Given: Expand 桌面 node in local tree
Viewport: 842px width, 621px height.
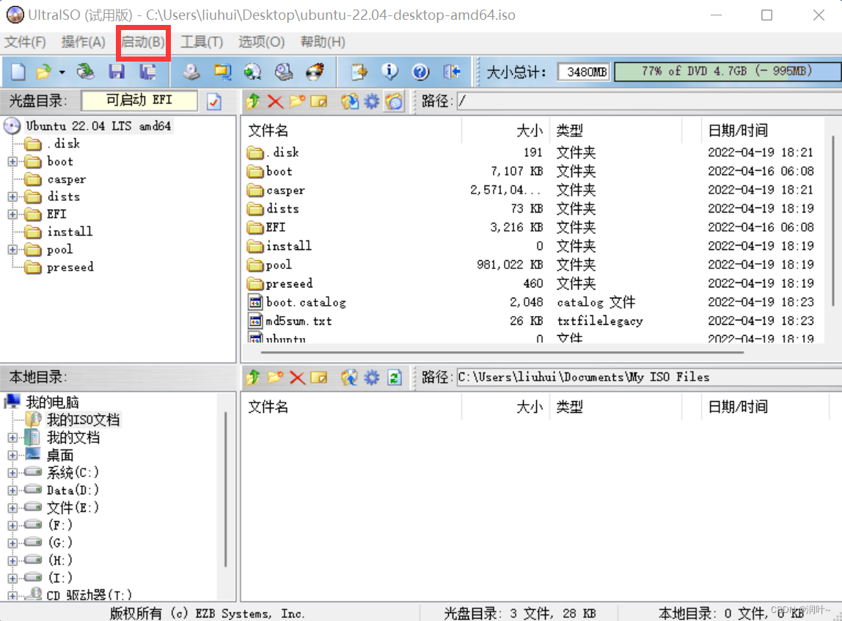Looking at the screenshot, I should point(12,455).
